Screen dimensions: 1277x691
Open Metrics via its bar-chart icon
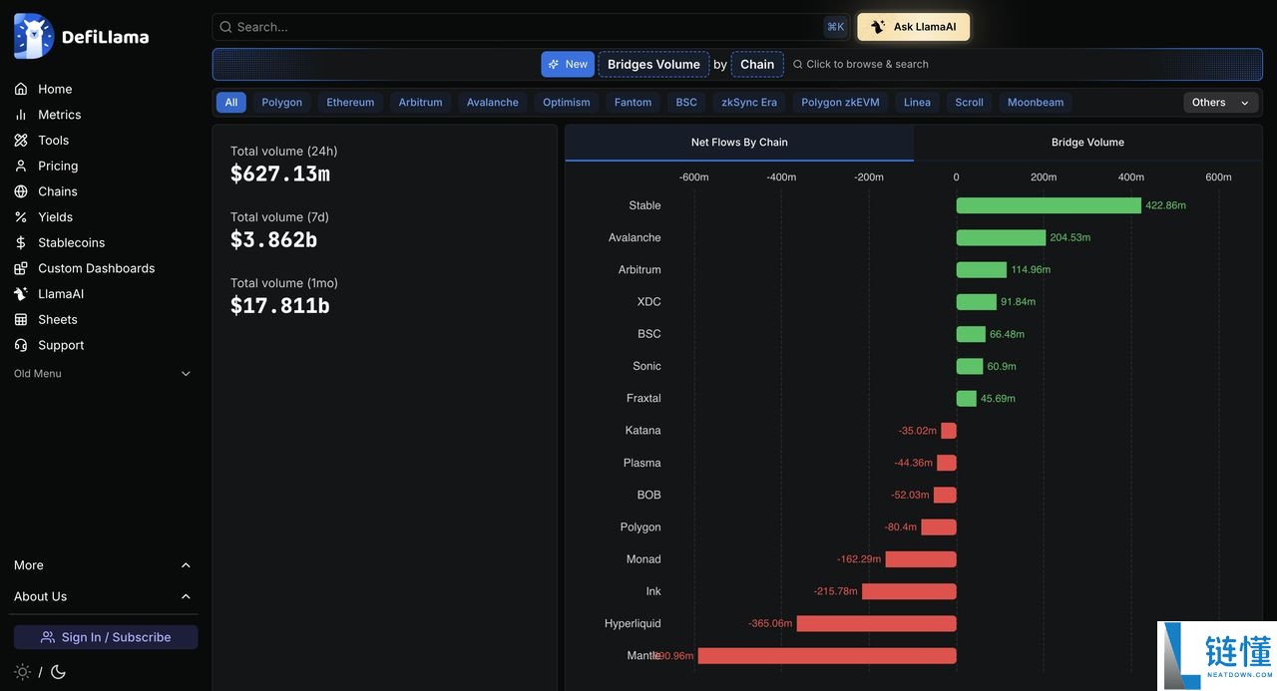pos(21,115)
